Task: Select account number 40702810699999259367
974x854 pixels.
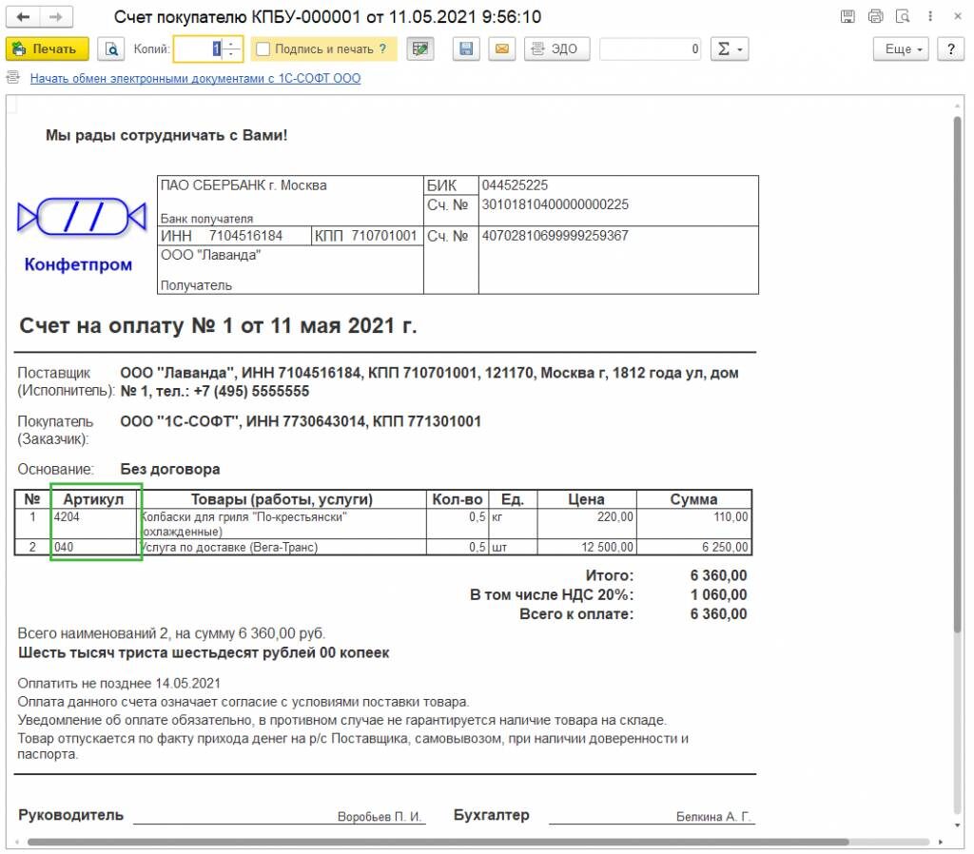Action: pyautogui.click(x=555, y=236)
